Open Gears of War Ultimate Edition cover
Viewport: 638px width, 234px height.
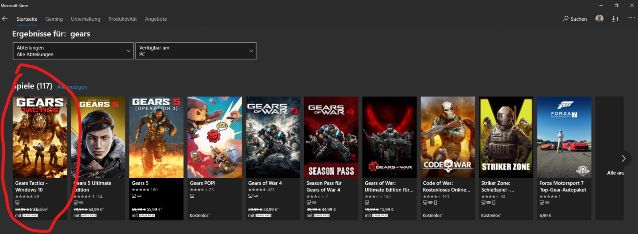pos(389,137)
